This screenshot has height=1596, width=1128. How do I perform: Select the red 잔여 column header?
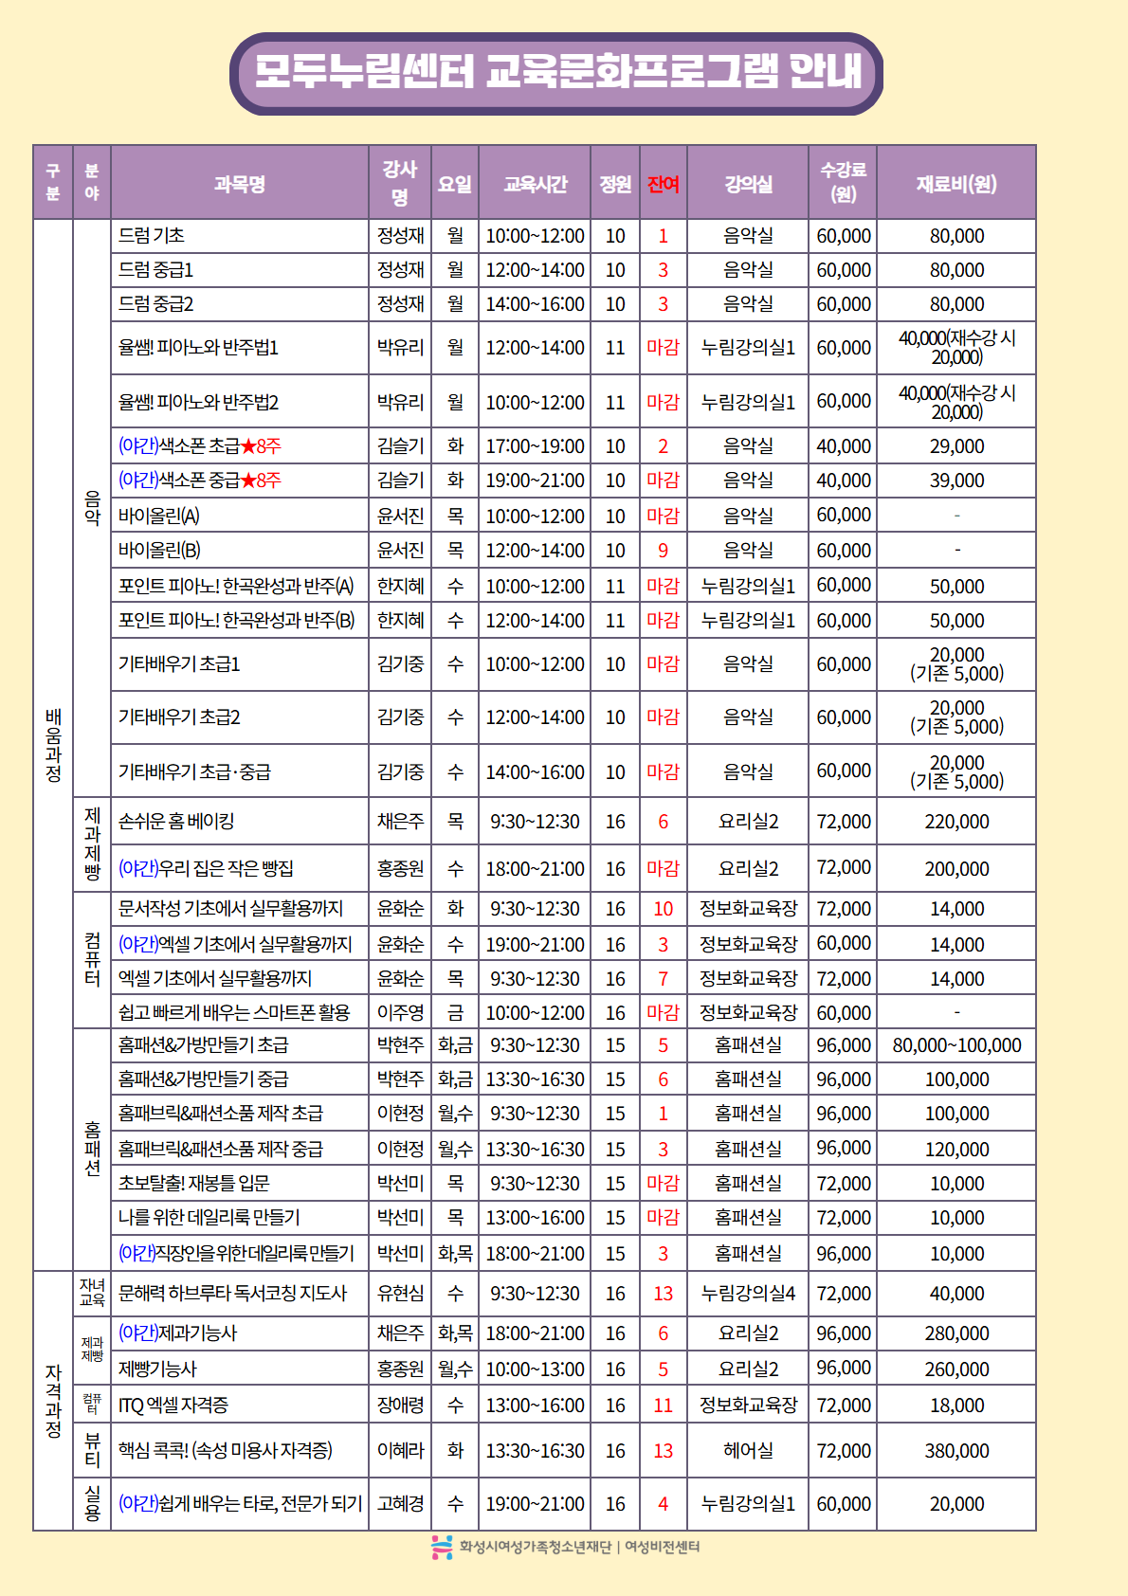(663, 184)
